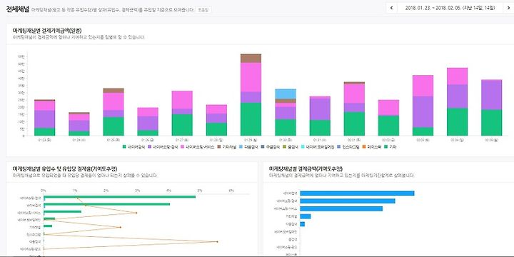Click the 전체채널 page title
Viewport: 514px width, 257px height.
18,9
